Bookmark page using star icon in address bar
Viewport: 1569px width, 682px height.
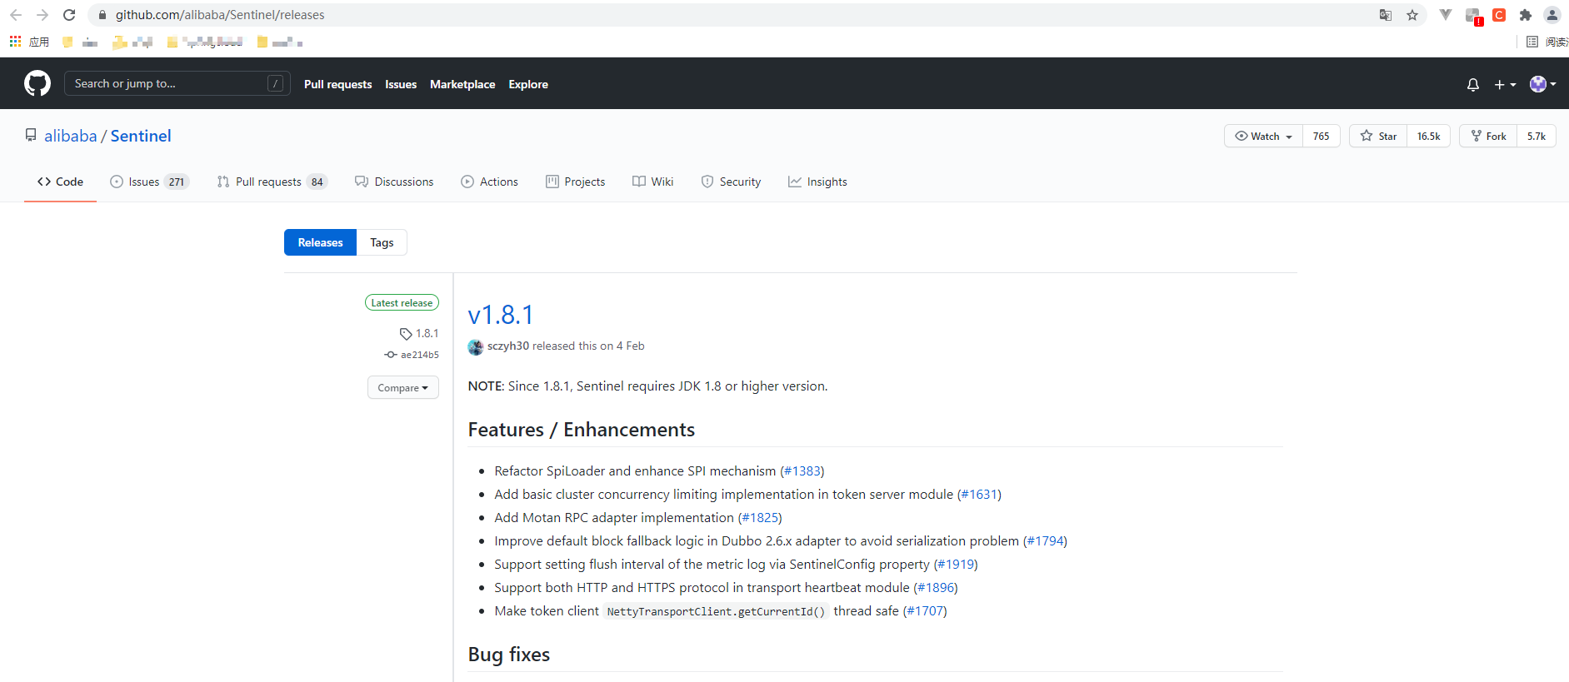pyautogui.click(x=1412, y=15)
